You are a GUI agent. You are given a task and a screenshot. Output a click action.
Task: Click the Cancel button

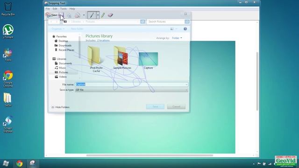coord(177,107)
